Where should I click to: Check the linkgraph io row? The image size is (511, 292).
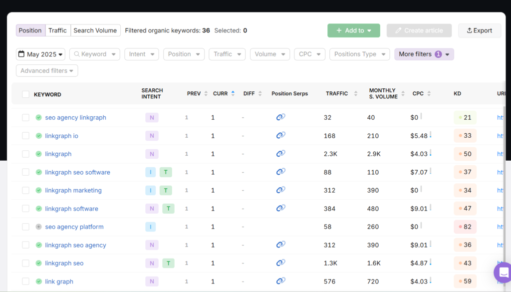(x=25, y=136)
